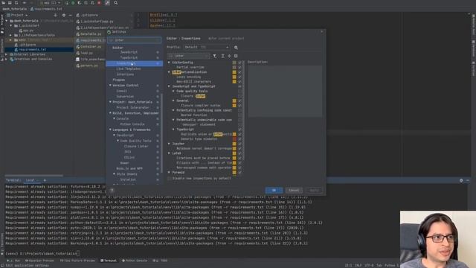Open the requirements.txt editor breadcrumb tab
The height and width of the screenshot is (268, 476).
coord(46,9)
